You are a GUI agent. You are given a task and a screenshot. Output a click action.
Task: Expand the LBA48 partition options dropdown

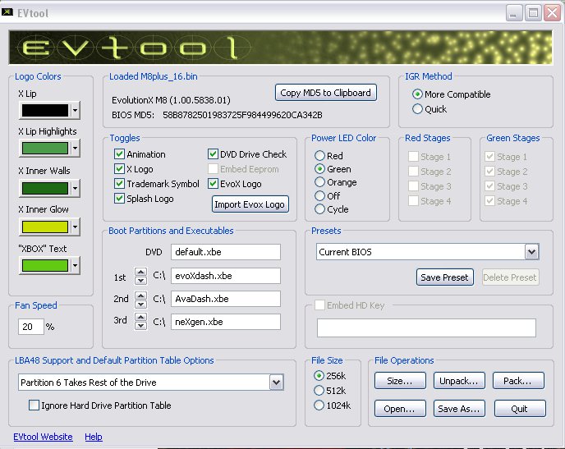point(277,383)
